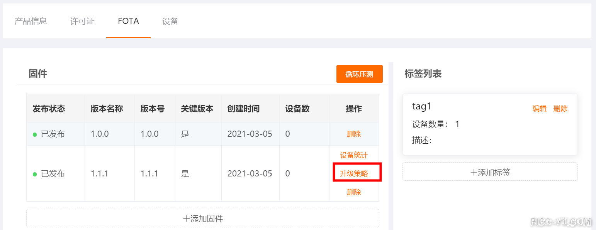The image size is (596, 230).
Task: Delete firmware version 1.1.1
Action: pyautogui.click(x=354, y=192)
